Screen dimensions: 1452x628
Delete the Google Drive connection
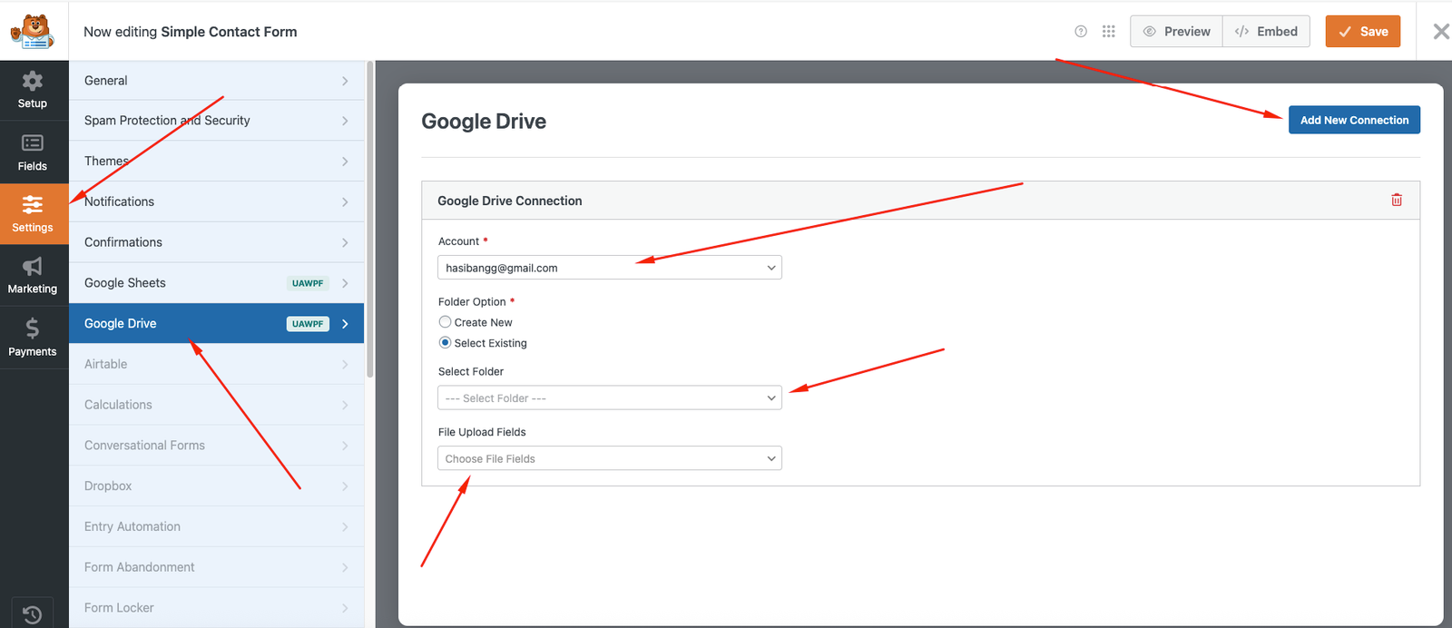pyautogui.click(x=1396, y=201)
